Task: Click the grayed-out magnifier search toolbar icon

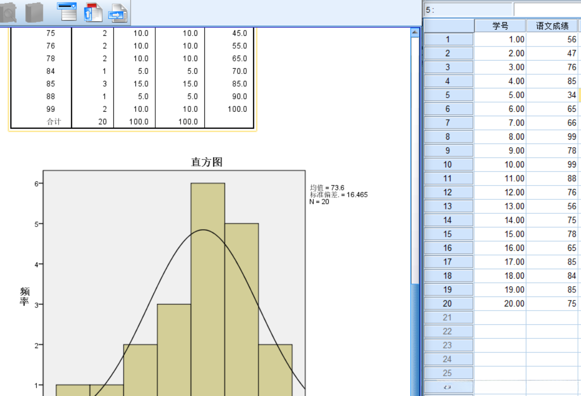Action: pos(8,13)
